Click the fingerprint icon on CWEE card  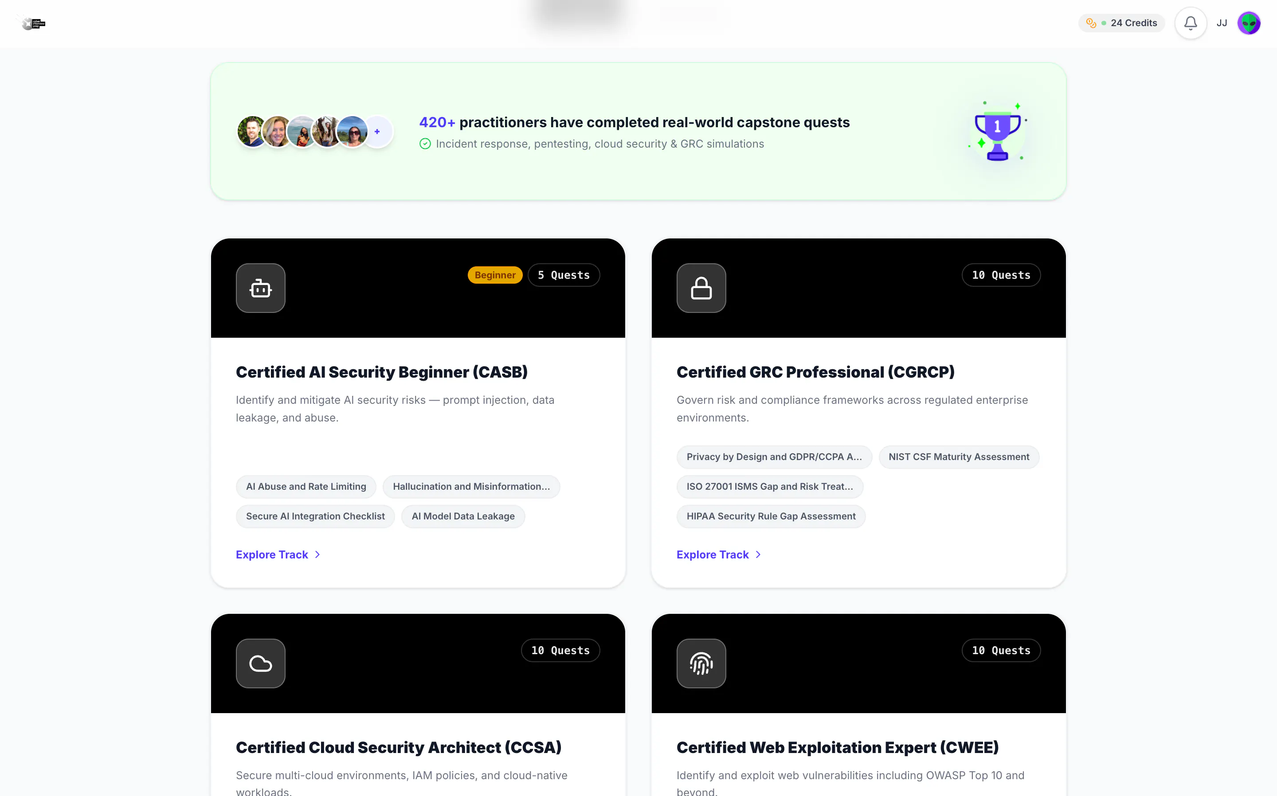click(x=701, y=663)
